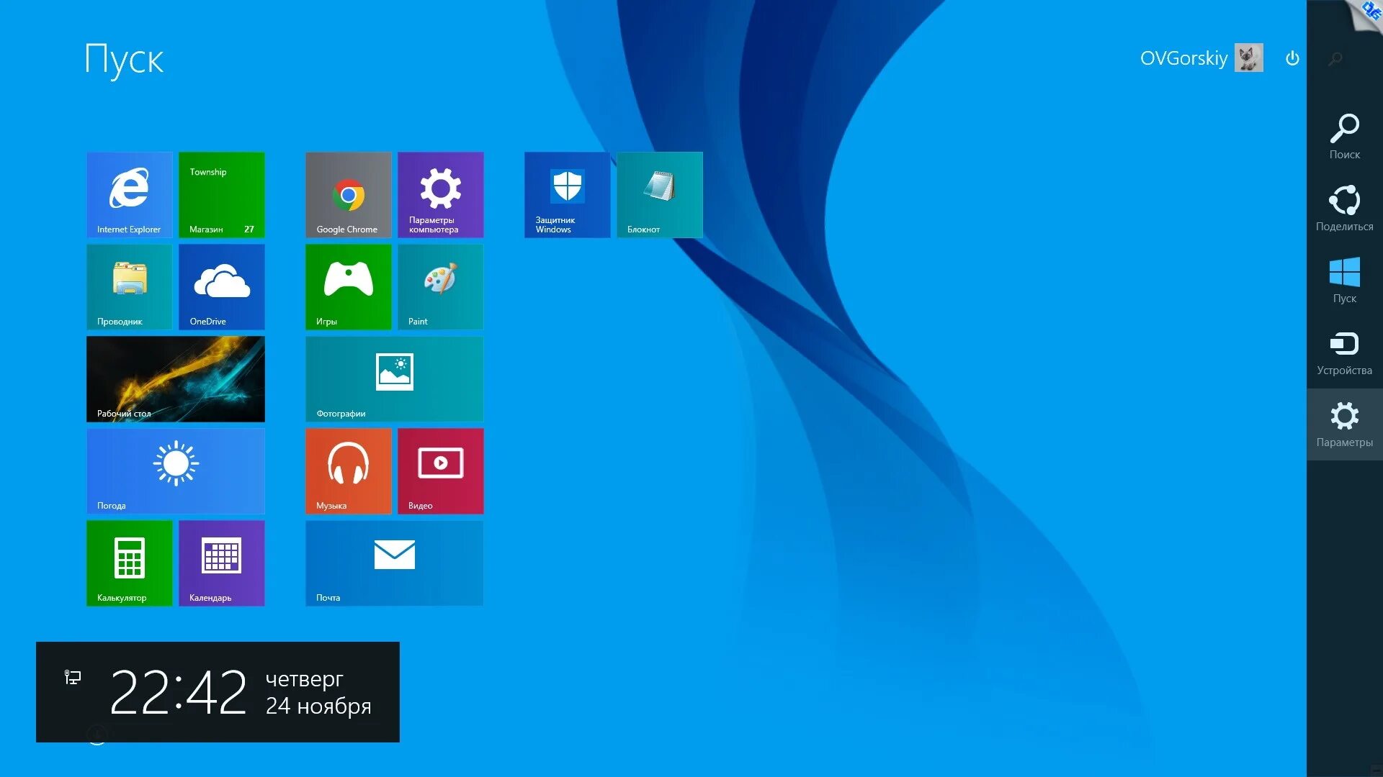Open the Параметры settings charm
1383x777 pixels.
(1345, 424)
